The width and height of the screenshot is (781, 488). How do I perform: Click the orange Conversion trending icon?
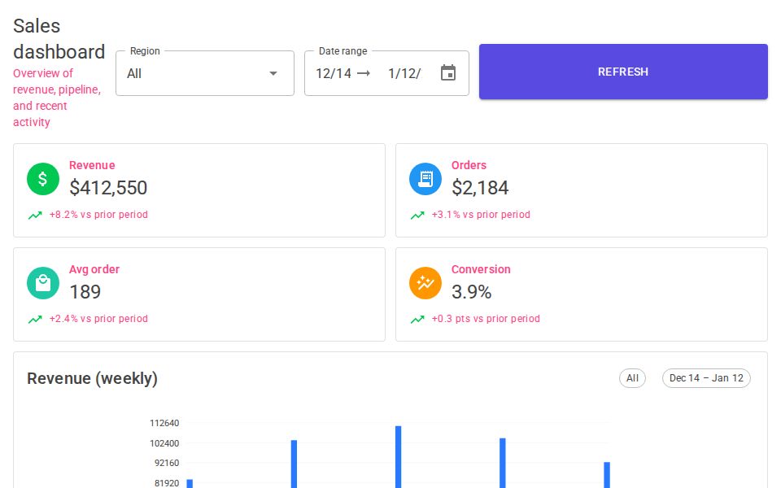425,283
